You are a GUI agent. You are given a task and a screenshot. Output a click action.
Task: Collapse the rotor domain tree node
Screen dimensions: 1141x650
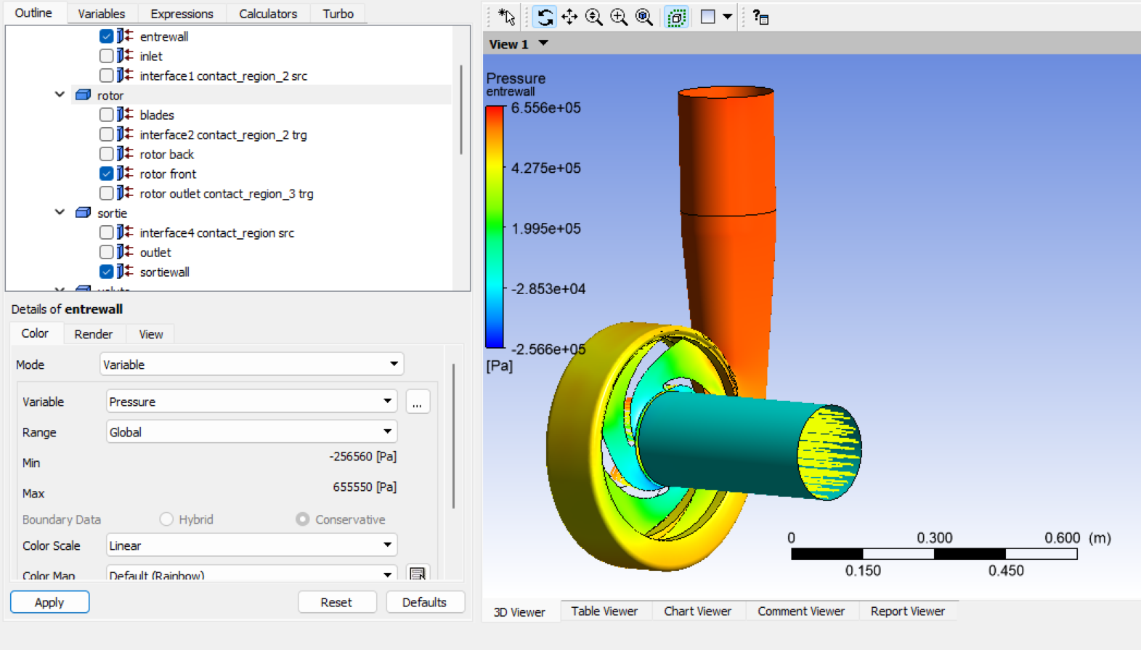(x=60, y=94)
